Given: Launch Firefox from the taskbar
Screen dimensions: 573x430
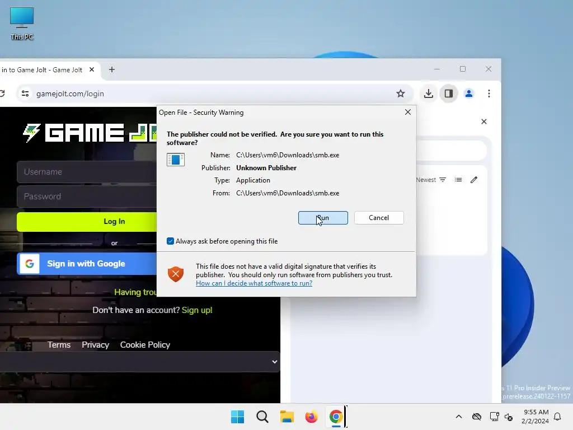Looking at the screenshot, I should 311,417.
